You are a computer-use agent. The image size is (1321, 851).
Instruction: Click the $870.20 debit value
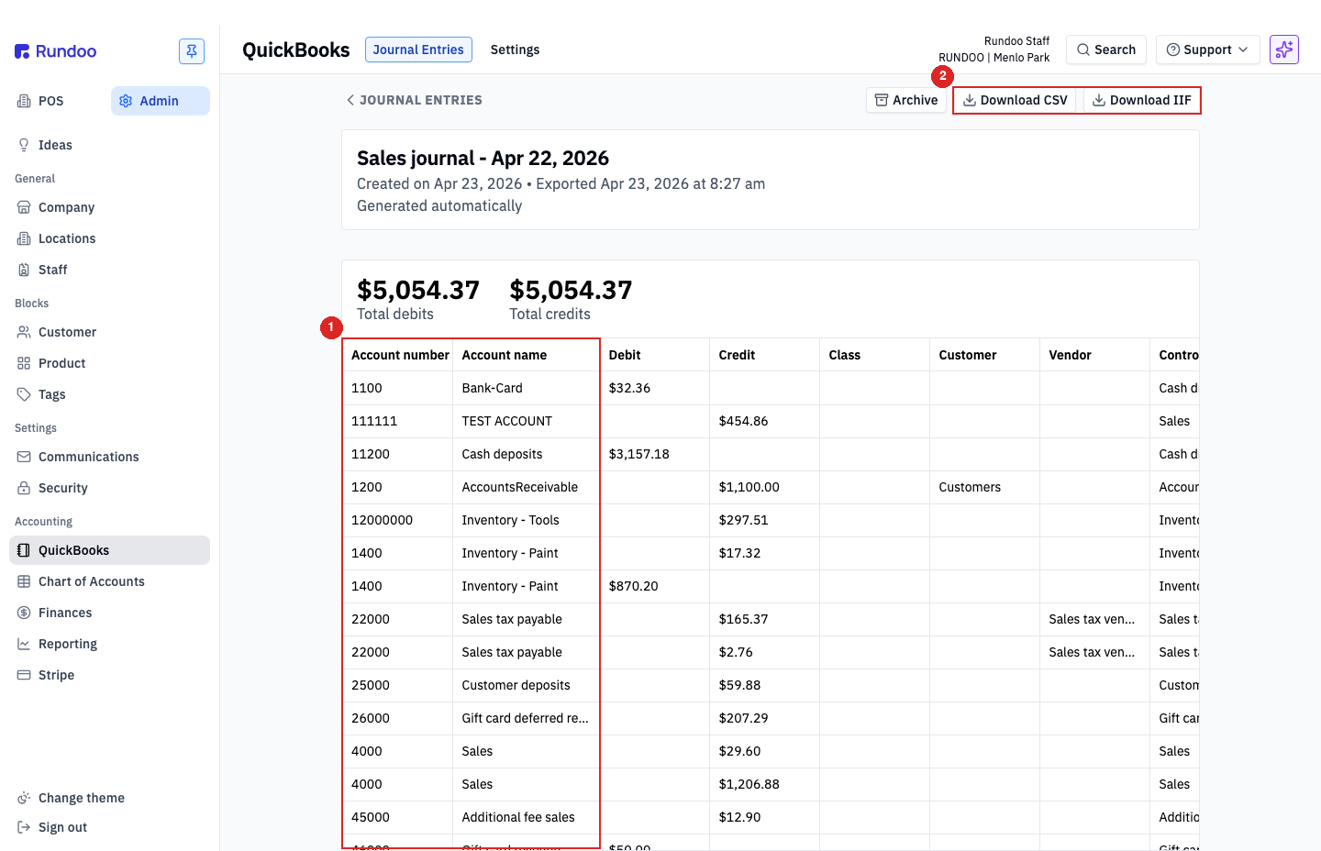click(634, 586)
